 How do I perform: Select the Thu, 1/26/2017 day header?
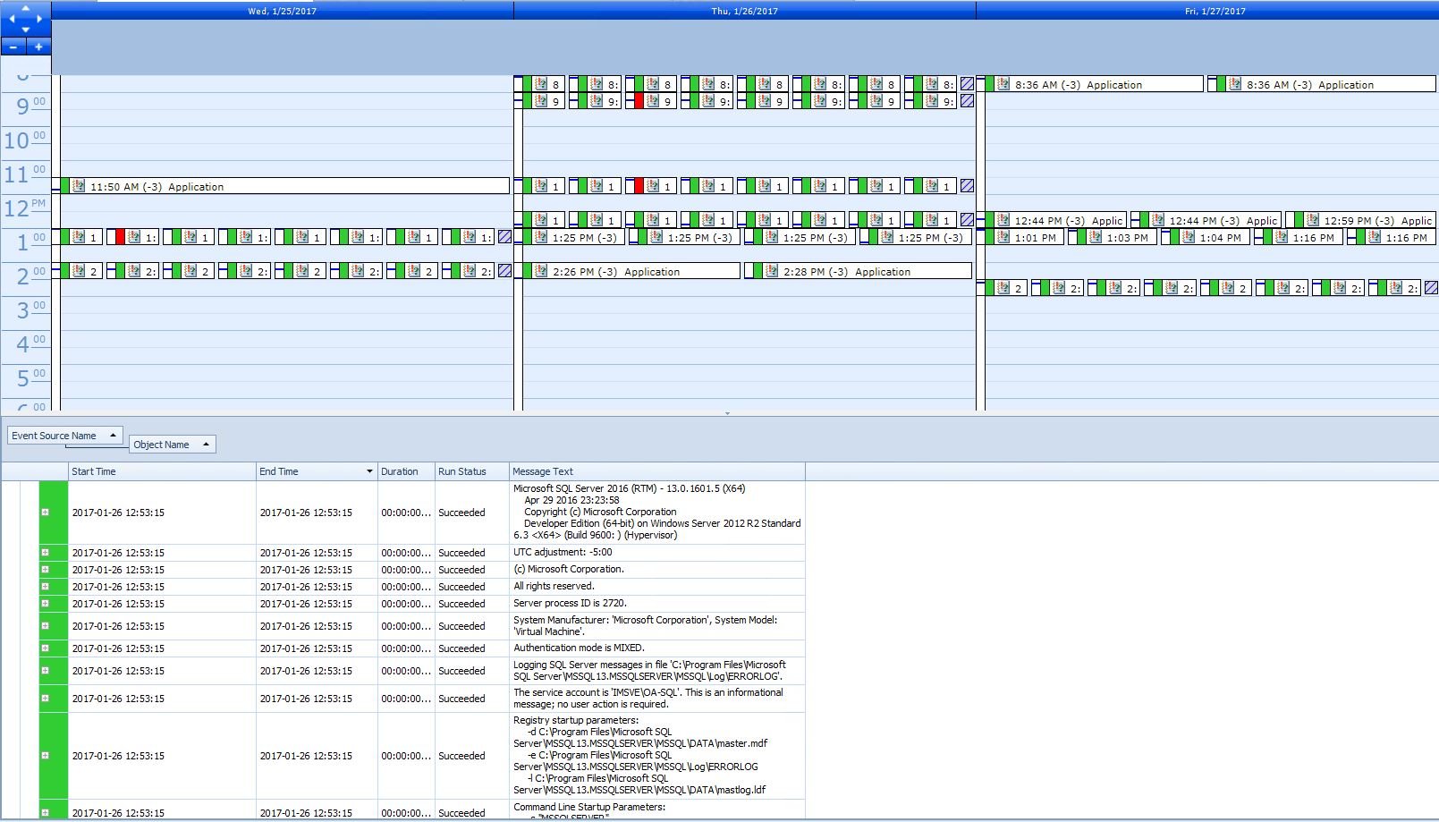745,11
